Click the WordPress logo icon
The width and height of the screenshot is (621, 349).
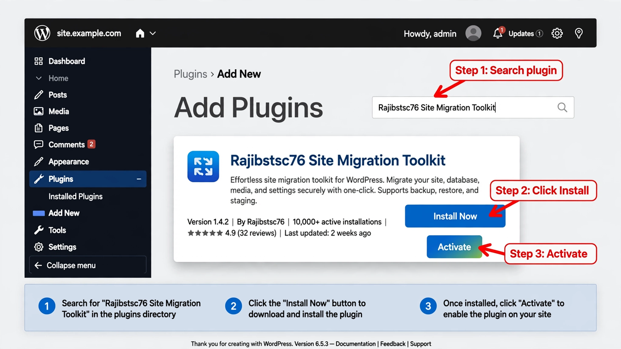(x=42, y=33)
